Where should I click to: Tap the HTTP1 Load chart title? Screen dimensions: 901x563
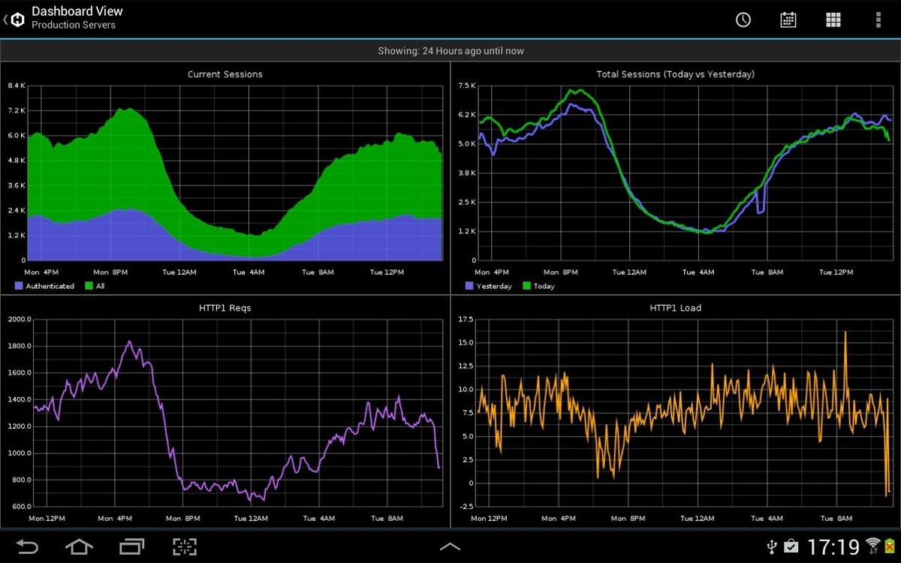click(675, 308)
